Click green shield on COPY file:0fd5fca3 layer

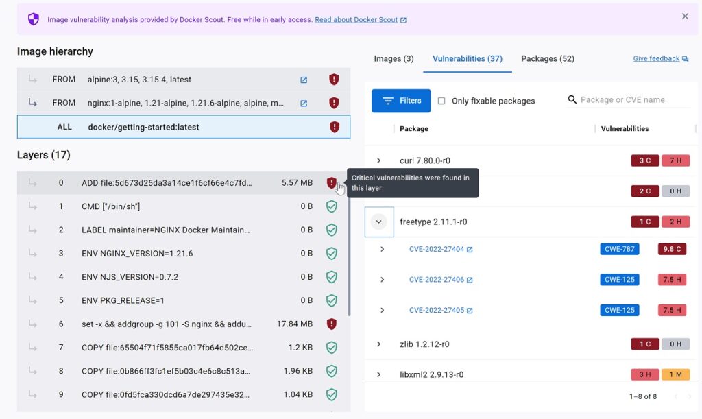pos(331,394)
